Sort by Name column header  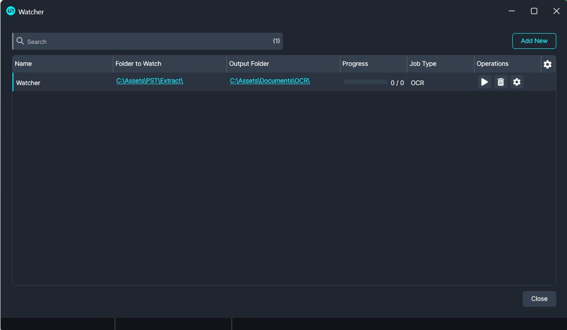click(x=63, y=64)
